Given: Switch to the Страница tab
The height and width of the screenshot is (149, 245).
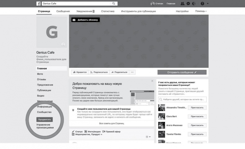Looking at the screenshot, I should pos(44,11).
